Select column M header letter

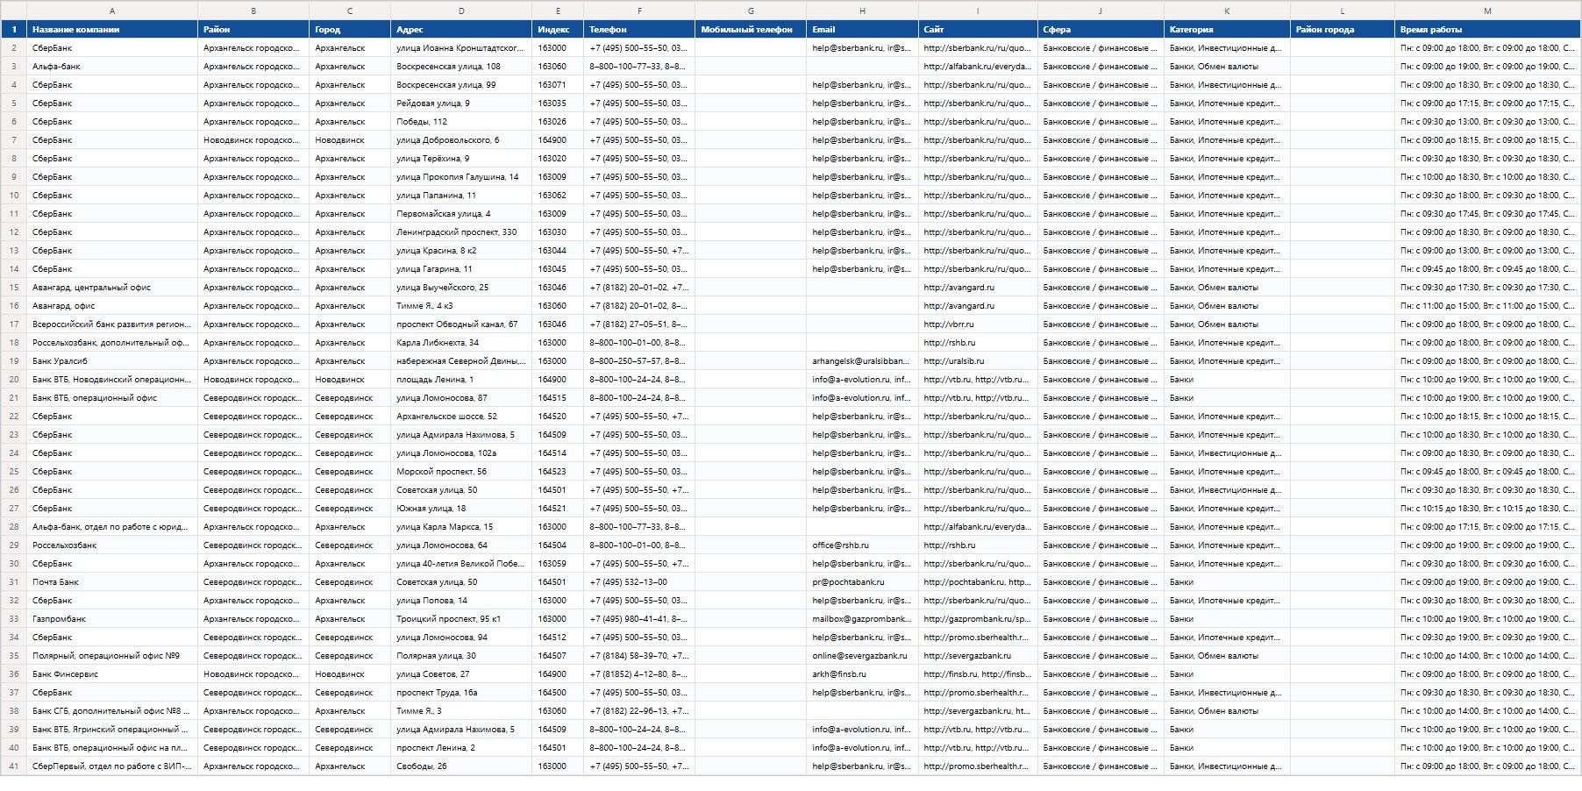(x=1487, y=11)
